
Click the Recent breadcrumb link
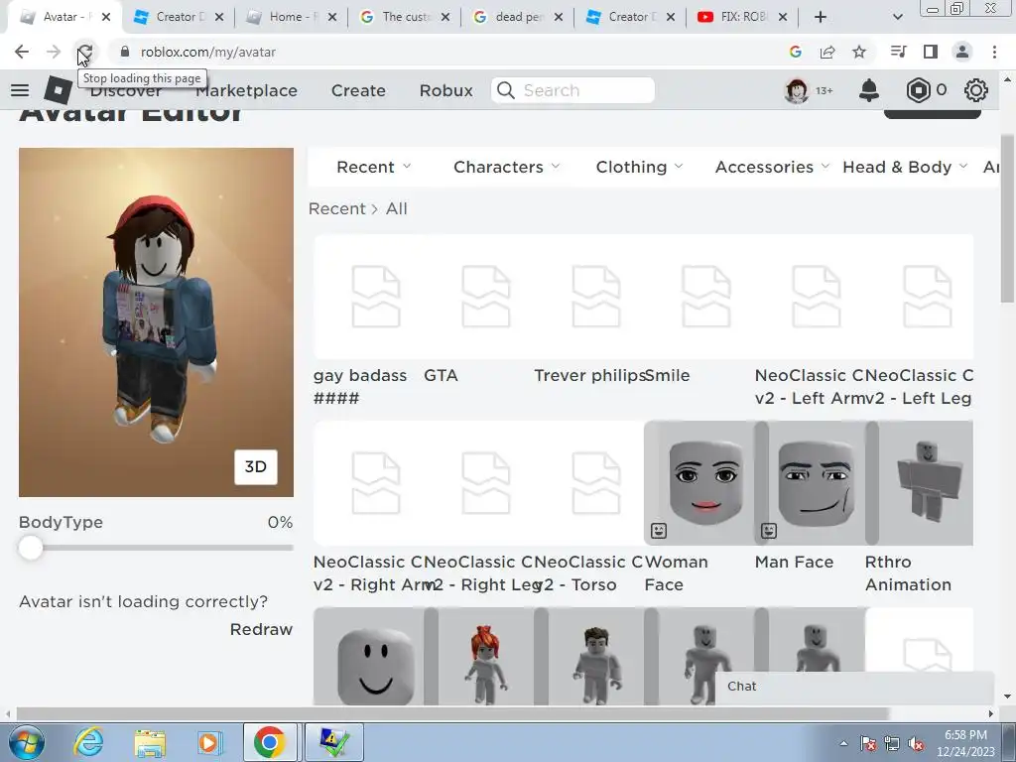[x=337, y=208]
